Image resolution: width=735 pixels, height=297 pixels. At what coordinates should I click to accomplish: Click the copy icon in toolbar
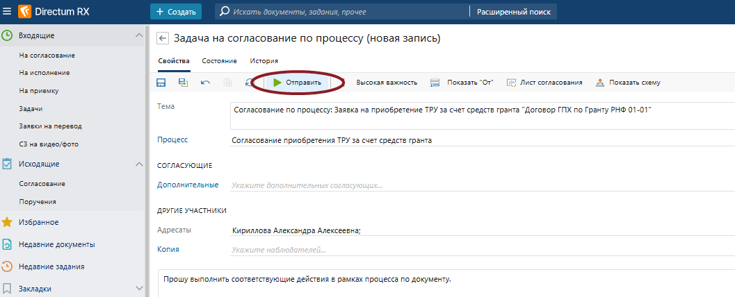tap(228, 83)
